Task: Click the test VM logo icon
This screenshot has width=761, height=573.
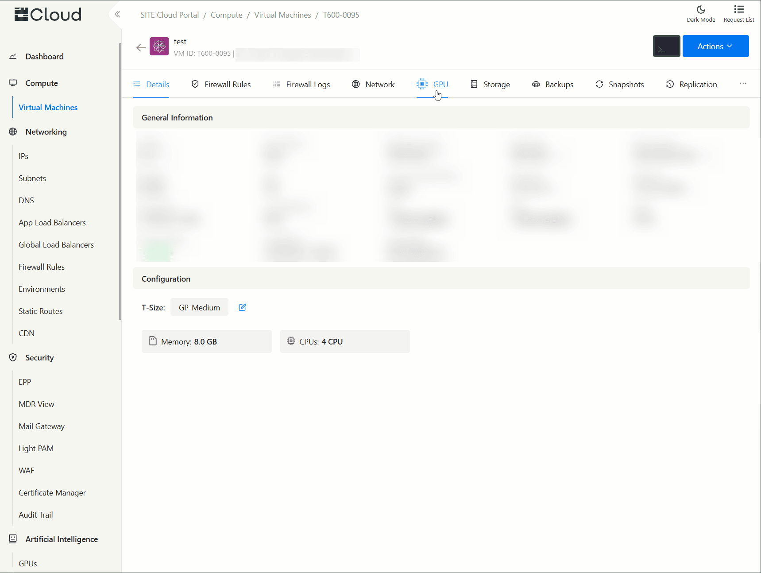Action: coord(159,46)
